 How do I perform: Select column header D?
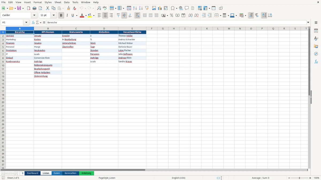tap(104, 29)
